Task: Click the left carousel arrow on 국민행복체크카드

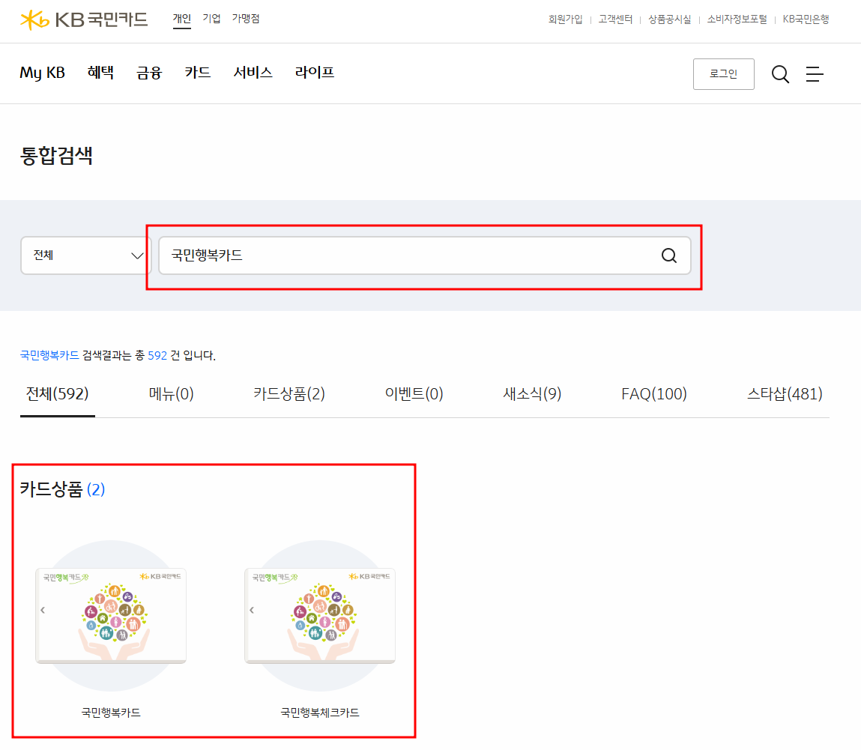Action: [x=252, y=610]
